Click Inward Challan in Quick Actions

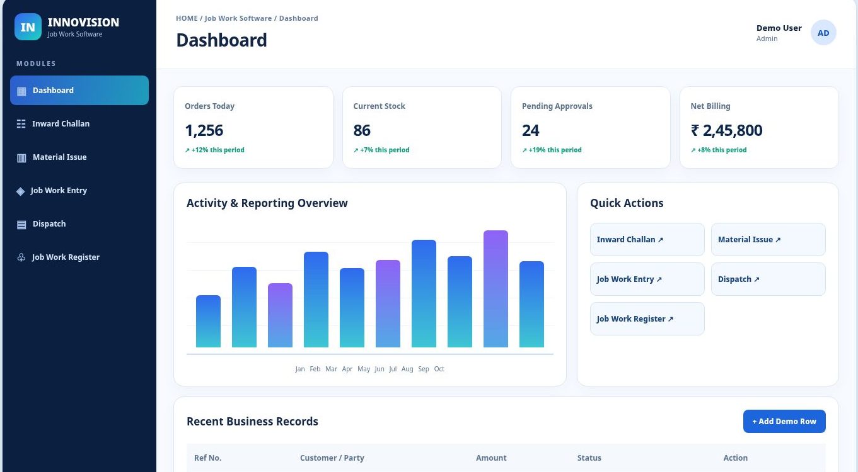(647, 239)
